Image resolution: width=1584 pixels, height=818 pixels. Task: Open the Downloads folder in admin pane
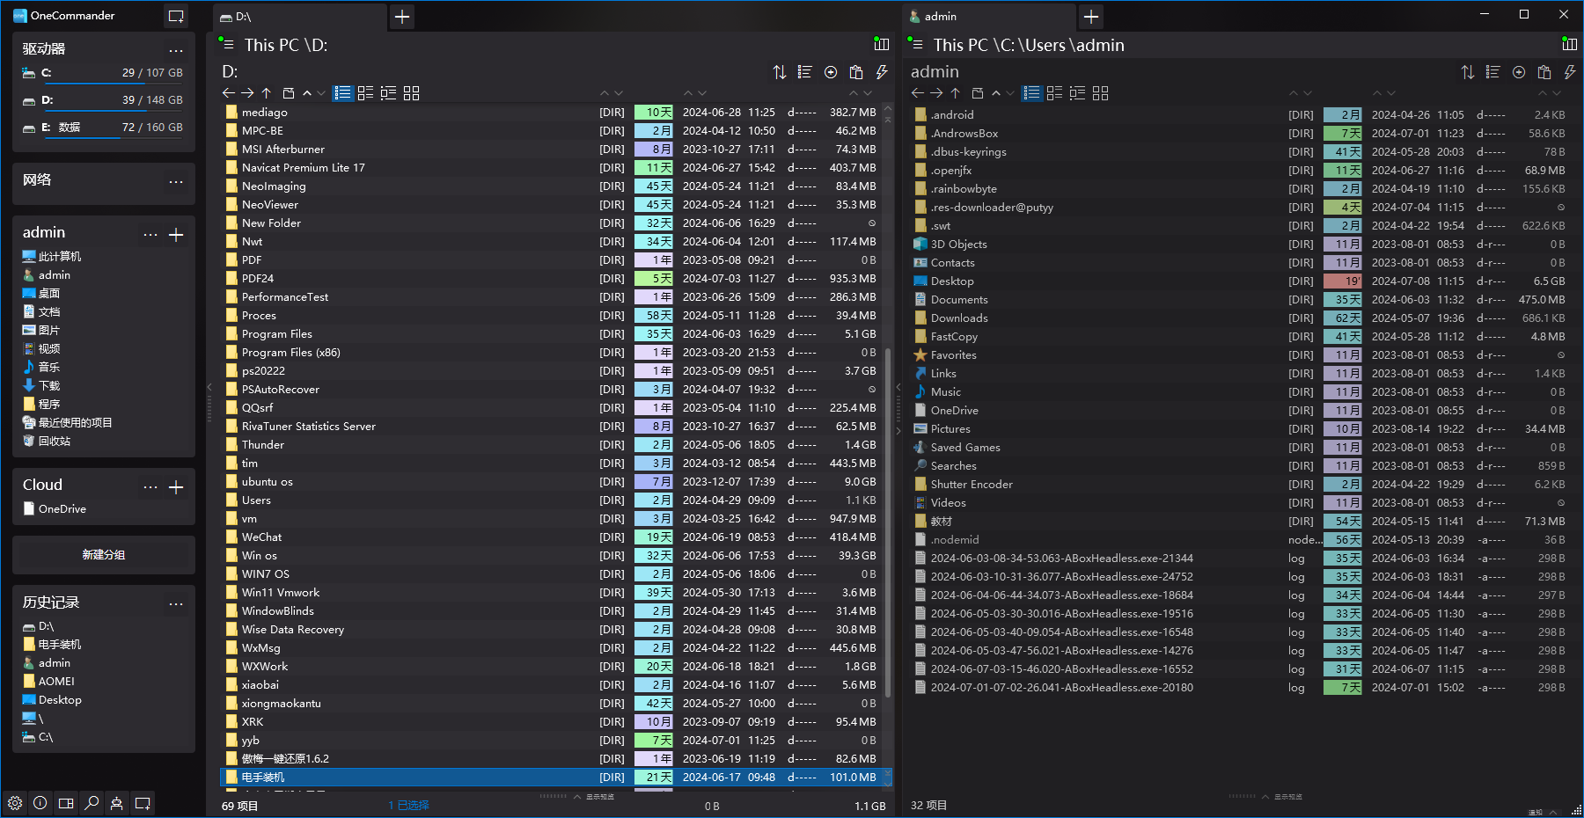pyautogui.click(x=959, y=318)
